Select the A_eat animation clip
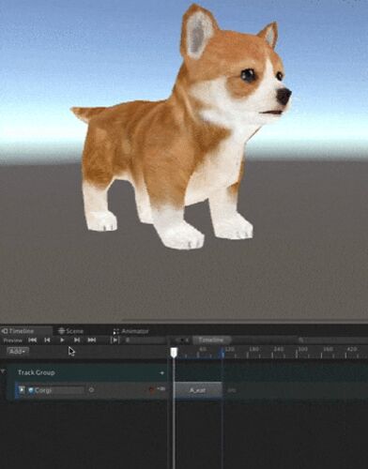The height and width of the screenshot is (469, 368). pyautogui.click(x=198, y=390)
